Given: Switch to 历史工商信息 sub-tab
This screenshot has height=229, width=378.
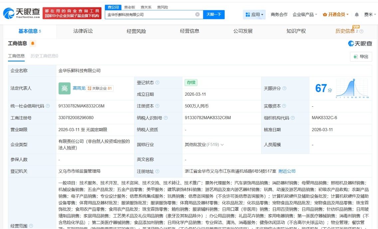Looking at the screenshot, I should [x=44, y=56].
